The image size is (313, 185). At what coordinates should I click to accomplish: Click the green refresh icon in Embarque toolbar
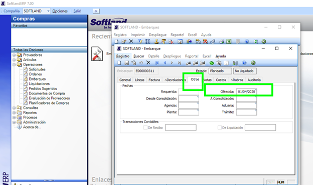coord(212,63)
